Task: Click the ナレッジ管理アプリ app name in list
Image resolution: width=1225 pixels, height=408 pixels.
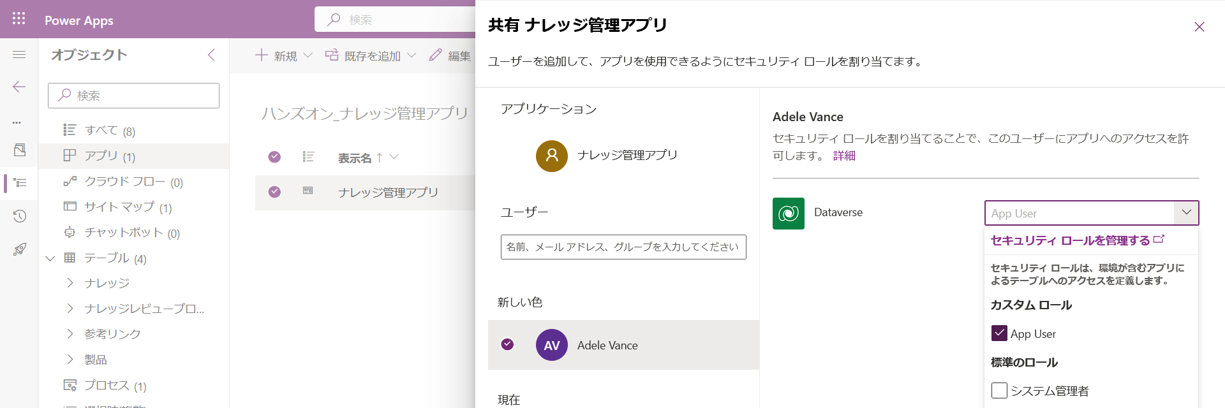Action: click(x=388, y=192)
